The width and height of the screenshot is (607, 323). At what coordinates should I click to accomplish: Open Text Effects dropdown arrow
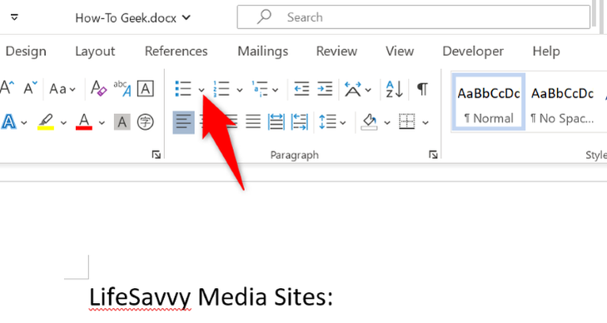24,123
